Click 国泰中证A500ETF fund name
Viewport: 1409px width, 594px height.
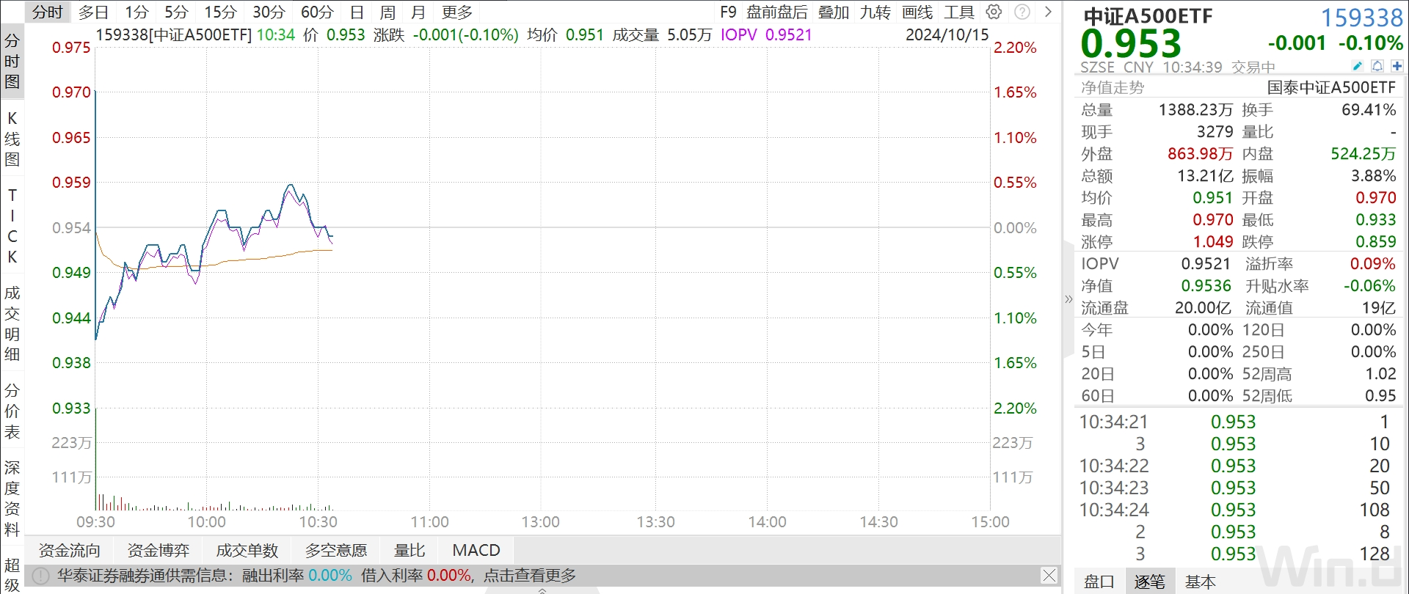tap(1331, 87)
